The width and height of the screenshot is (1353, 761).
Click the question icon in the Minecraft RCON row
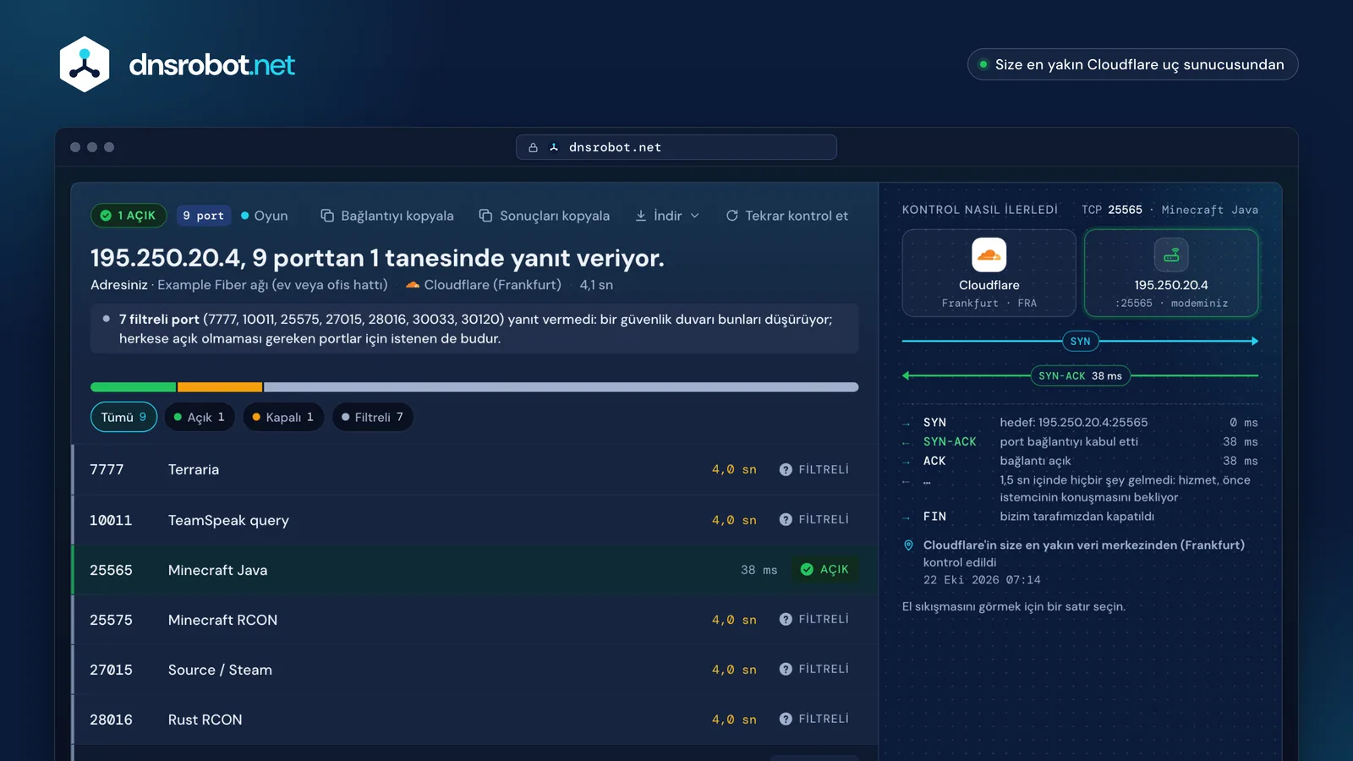(786, 619)
